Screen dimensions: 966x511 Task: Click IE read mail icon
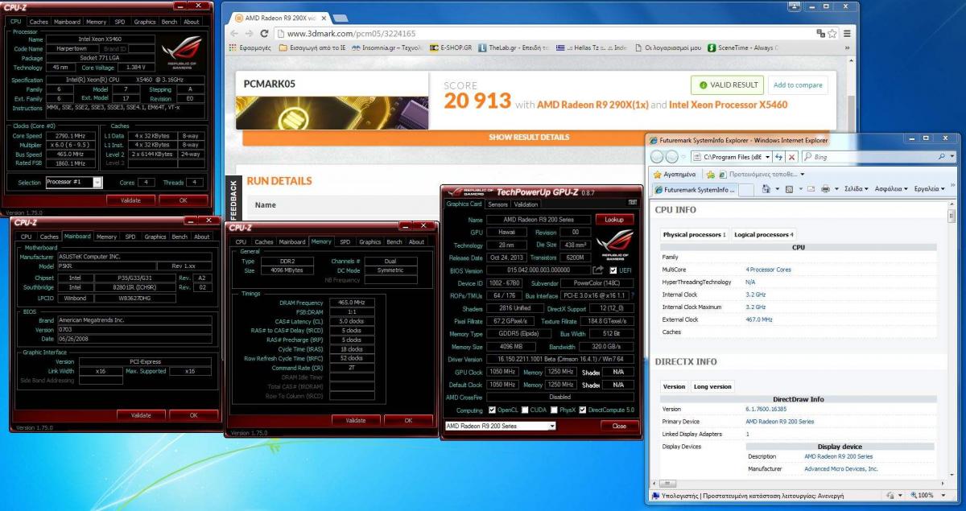[x=810, y=189]
